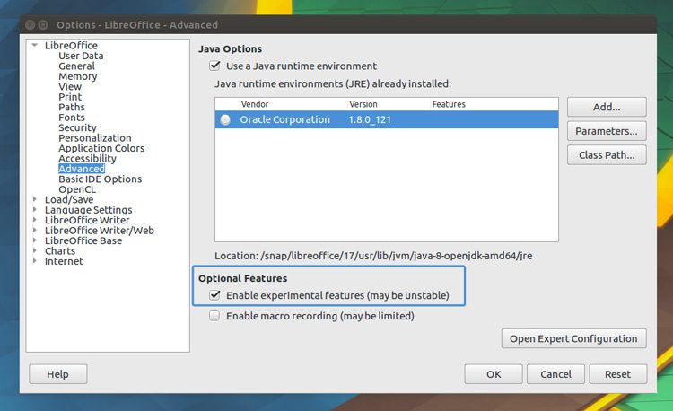This screenshot has width=673, height=411.
Task: Uncheck Enable experimental features checkbox
Action: point(214,295)
